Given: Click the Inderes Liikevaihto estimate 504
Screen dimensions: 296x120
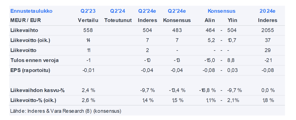Looking at the screenshot, I should [x=147, y=30].
